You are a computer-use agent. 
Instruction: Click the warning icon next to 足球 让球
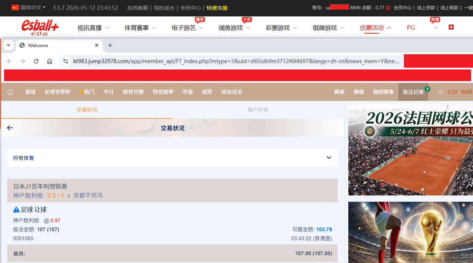point(16,210)
